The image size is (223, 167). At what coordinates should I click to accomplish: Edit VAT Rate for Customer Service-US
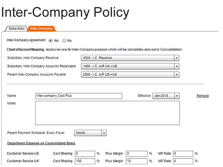(183, 154)
